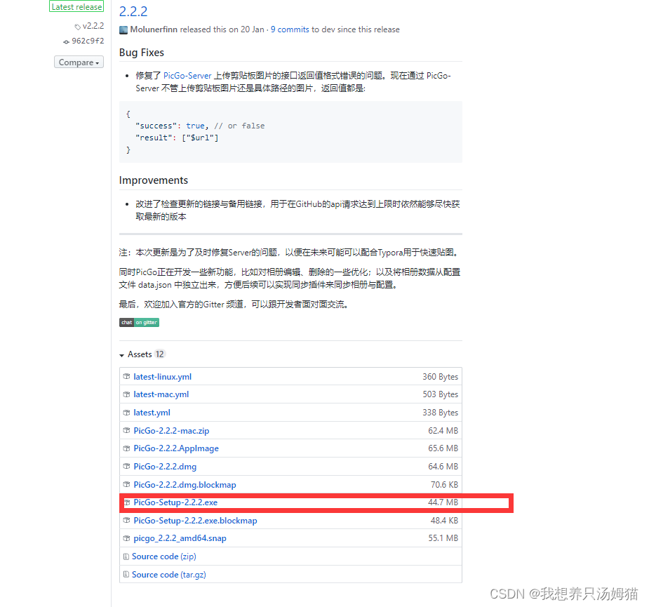
Task: Click the package icon beside PicGo-2.2.2-mac.zip
Action: tap(127, 430)
